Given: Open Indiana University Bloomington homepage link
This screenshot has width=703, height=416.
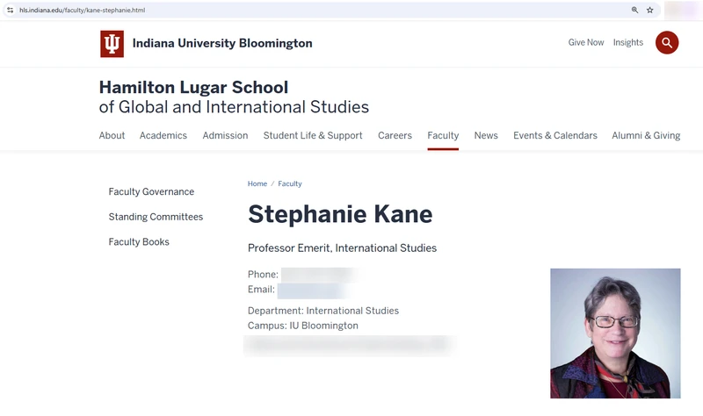Looking at the screenshot, I should 222,43.
